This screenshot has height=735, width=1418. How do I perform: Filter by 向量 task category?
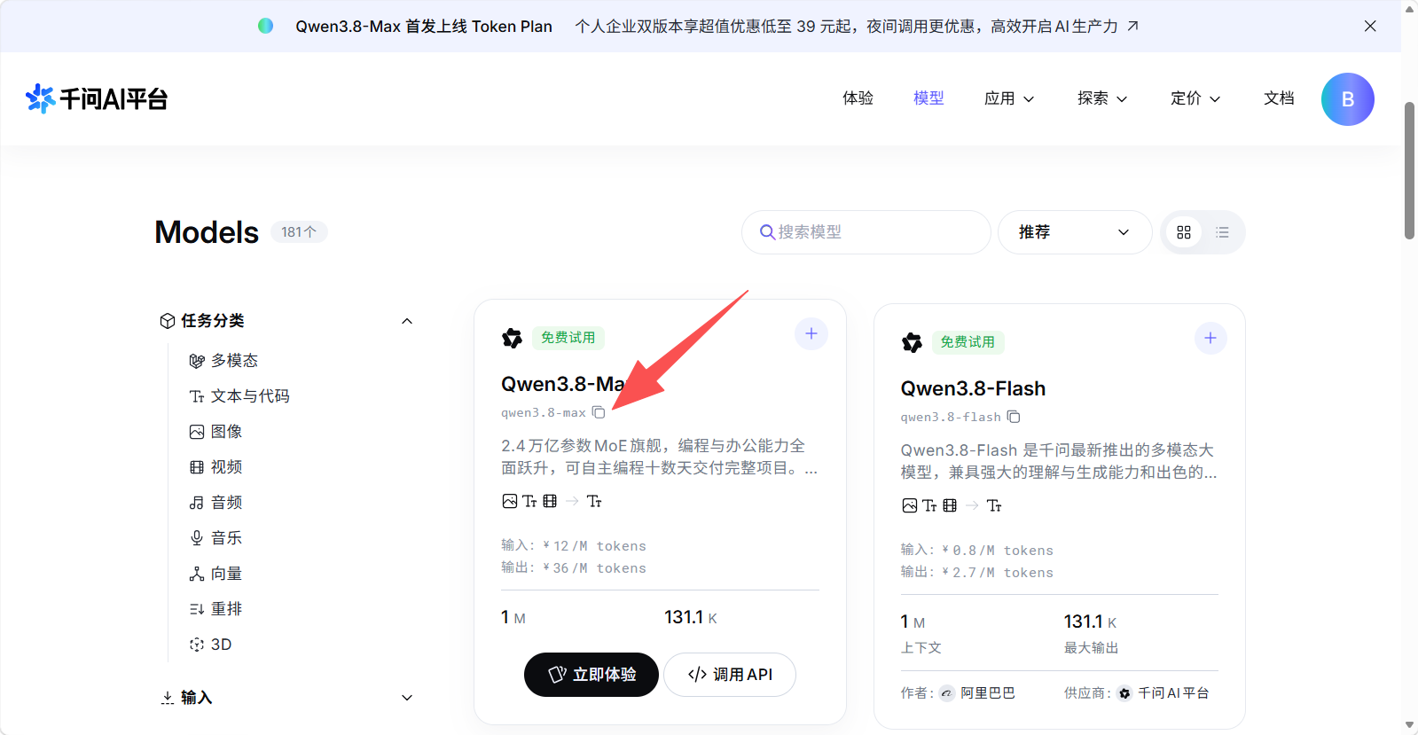(215, 574)
